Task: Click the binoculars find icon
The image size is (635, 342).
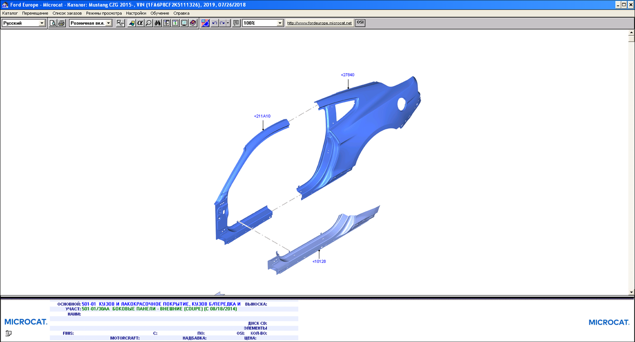Action: pos(158,23)
